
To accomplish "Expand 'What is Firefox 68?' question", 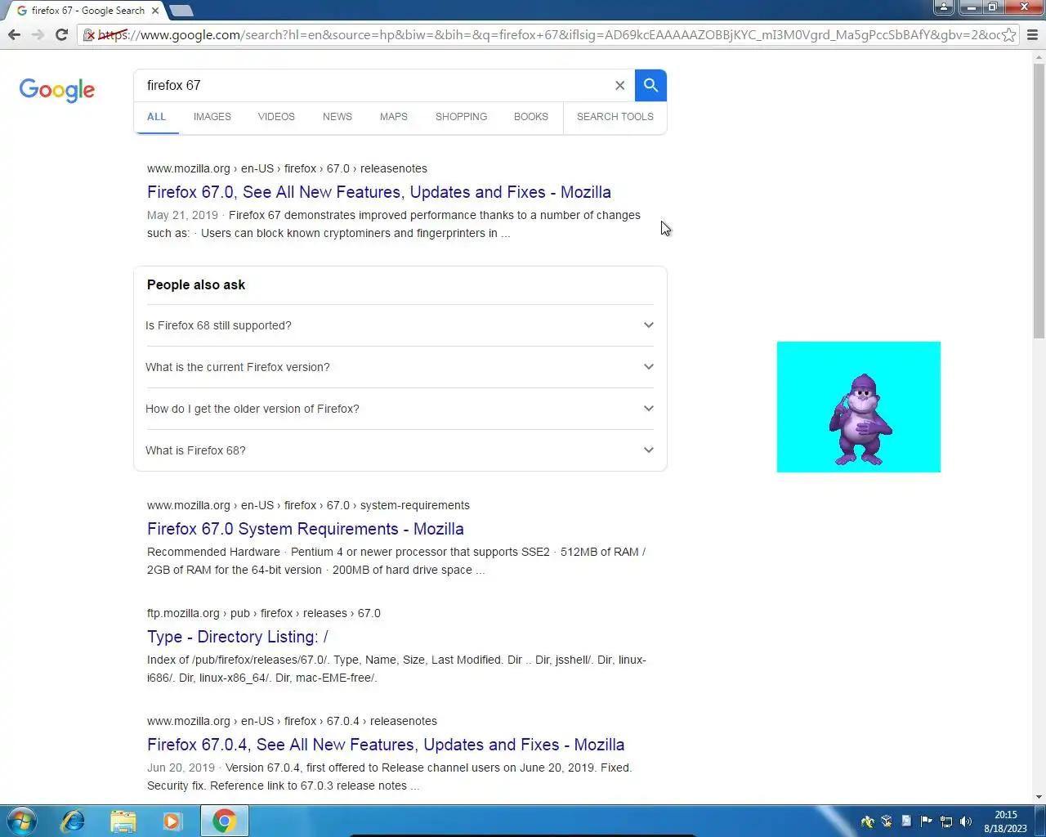I will [400, 450].
